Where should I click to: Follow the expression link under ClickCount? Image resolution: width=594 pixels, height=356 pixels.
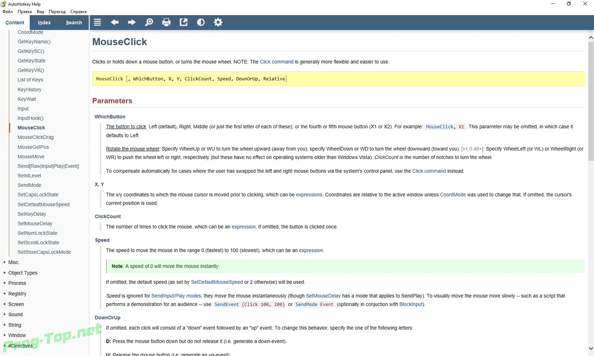click(x=244, y=227)
